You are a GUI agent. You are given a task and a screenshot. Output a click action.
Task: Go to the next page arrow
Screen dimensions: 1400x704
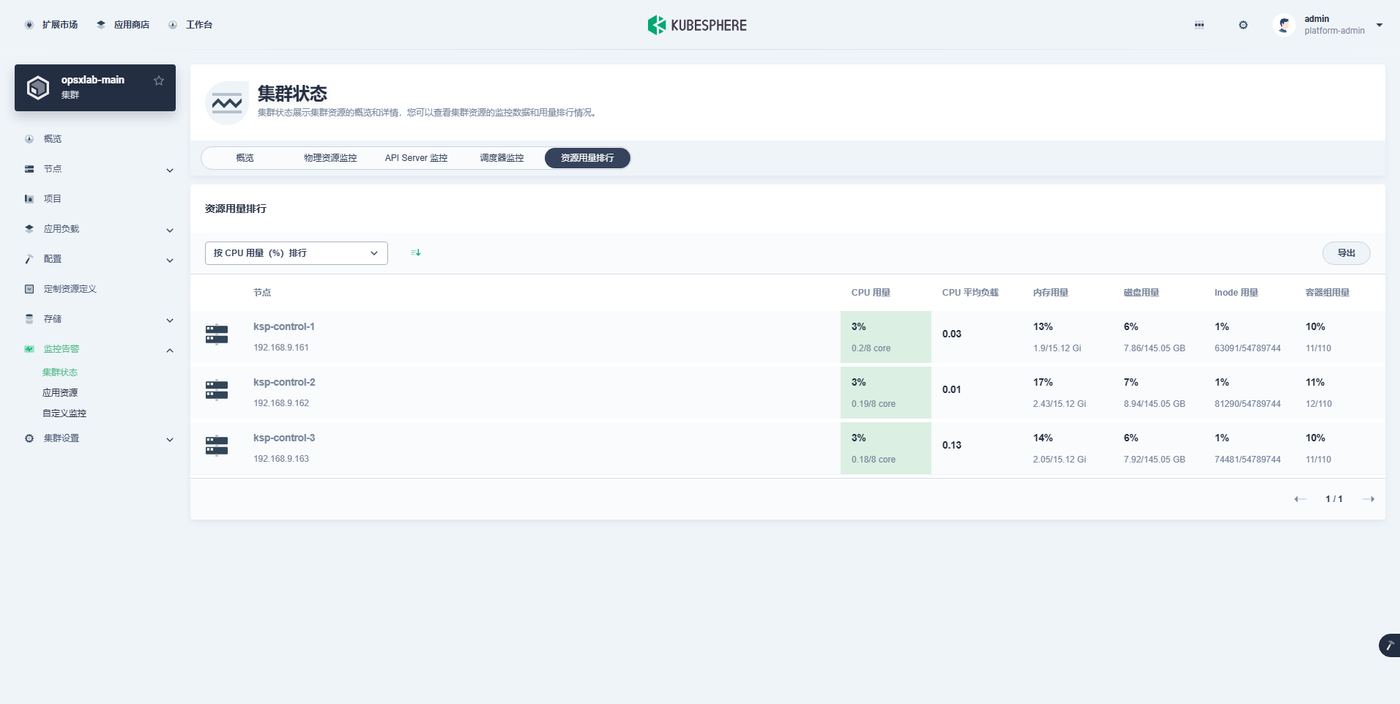[x=1368, y=499]
